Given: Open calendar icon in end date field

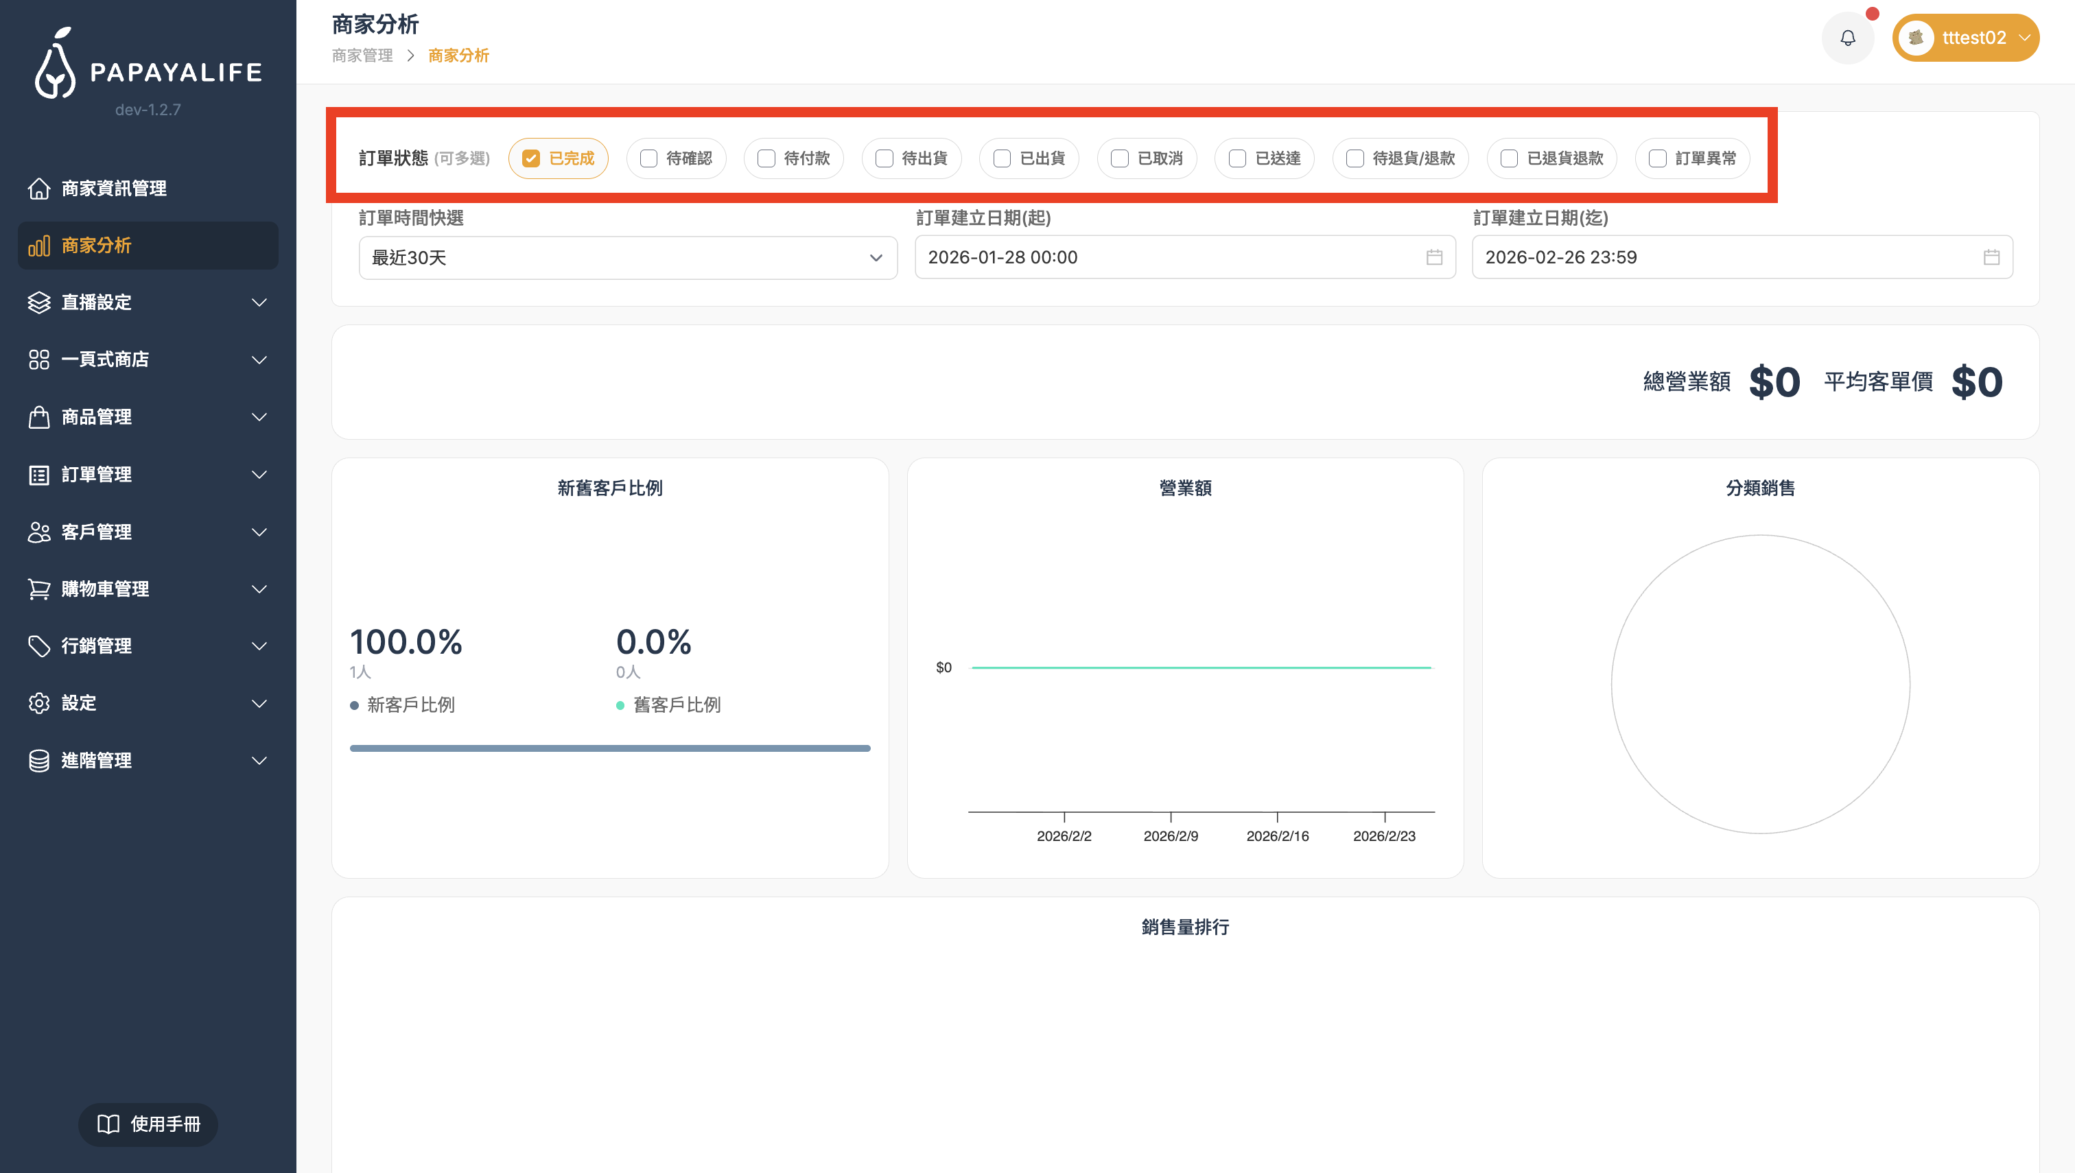Looking at the screenshot, I should 1991,257.
